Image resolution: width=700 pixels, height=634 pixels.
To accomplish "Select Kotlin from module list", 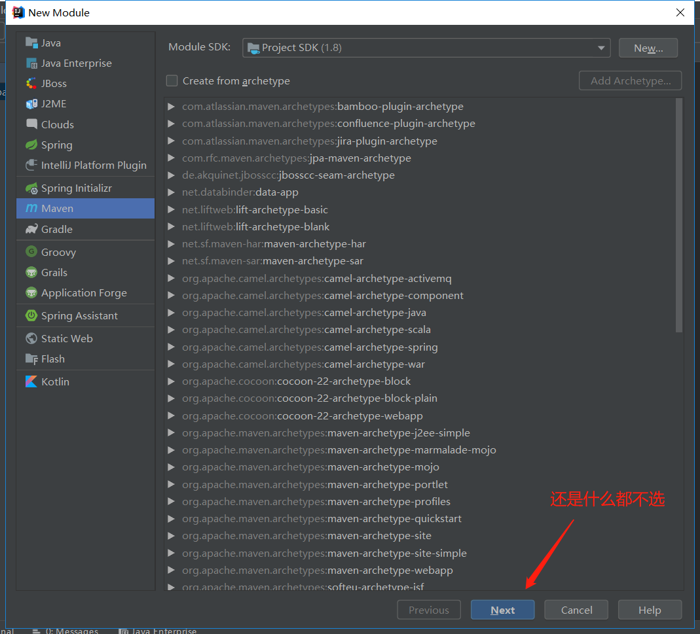I will point(85,381).
